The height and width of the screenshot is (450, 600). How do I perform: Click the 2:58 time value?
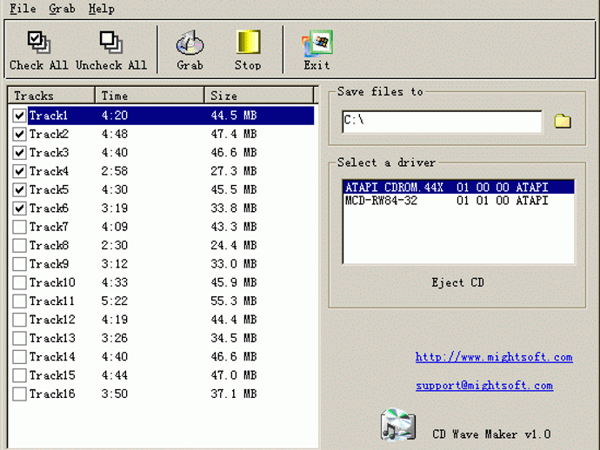115,171
